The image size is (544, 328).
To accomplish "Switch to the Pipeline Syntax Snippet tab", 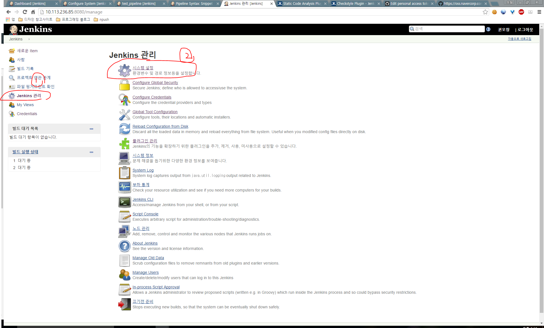I will click(x=194, y=4).
